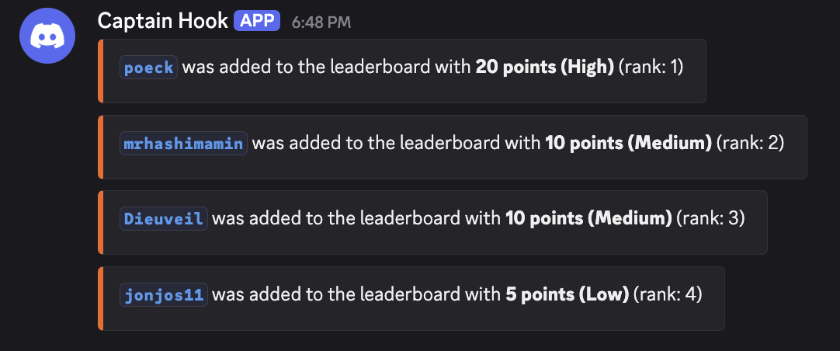Image resolution: width=840 pixels, height=351 pixels.
Task: Click the (rank: 1) text
Action: pyautogui.click(x=651, y=68)
